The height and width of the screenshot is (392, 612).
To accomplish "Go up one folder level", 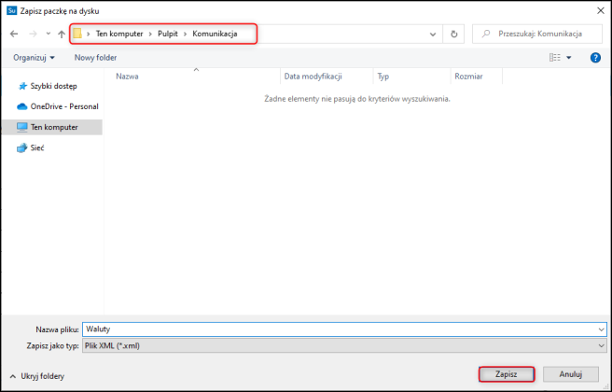I will click(x=62, y=34).
